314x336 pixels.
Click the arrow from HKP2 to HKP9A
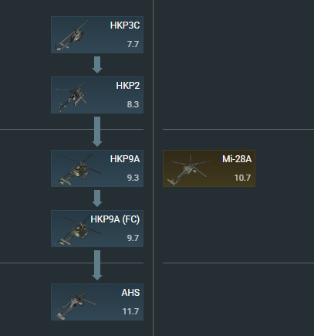click(97, 131)
